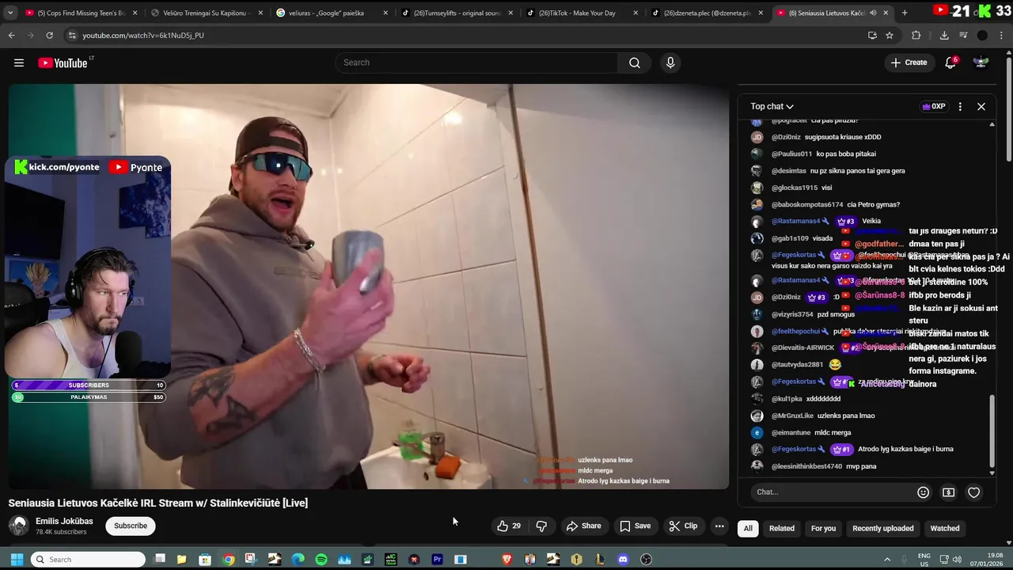Open Emilis Jokūbas channel avatar
The image size is (1013, 570).
(x=18, y=526)
